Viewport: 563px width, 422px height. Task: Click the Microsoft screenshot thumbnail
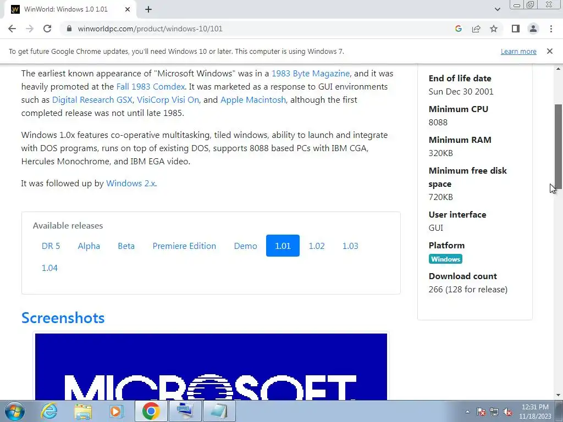[211, 366]
